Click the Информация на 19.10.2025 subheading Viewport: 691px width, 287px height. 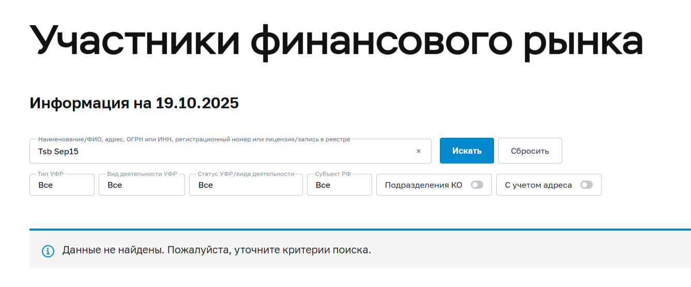click(134, 103)
